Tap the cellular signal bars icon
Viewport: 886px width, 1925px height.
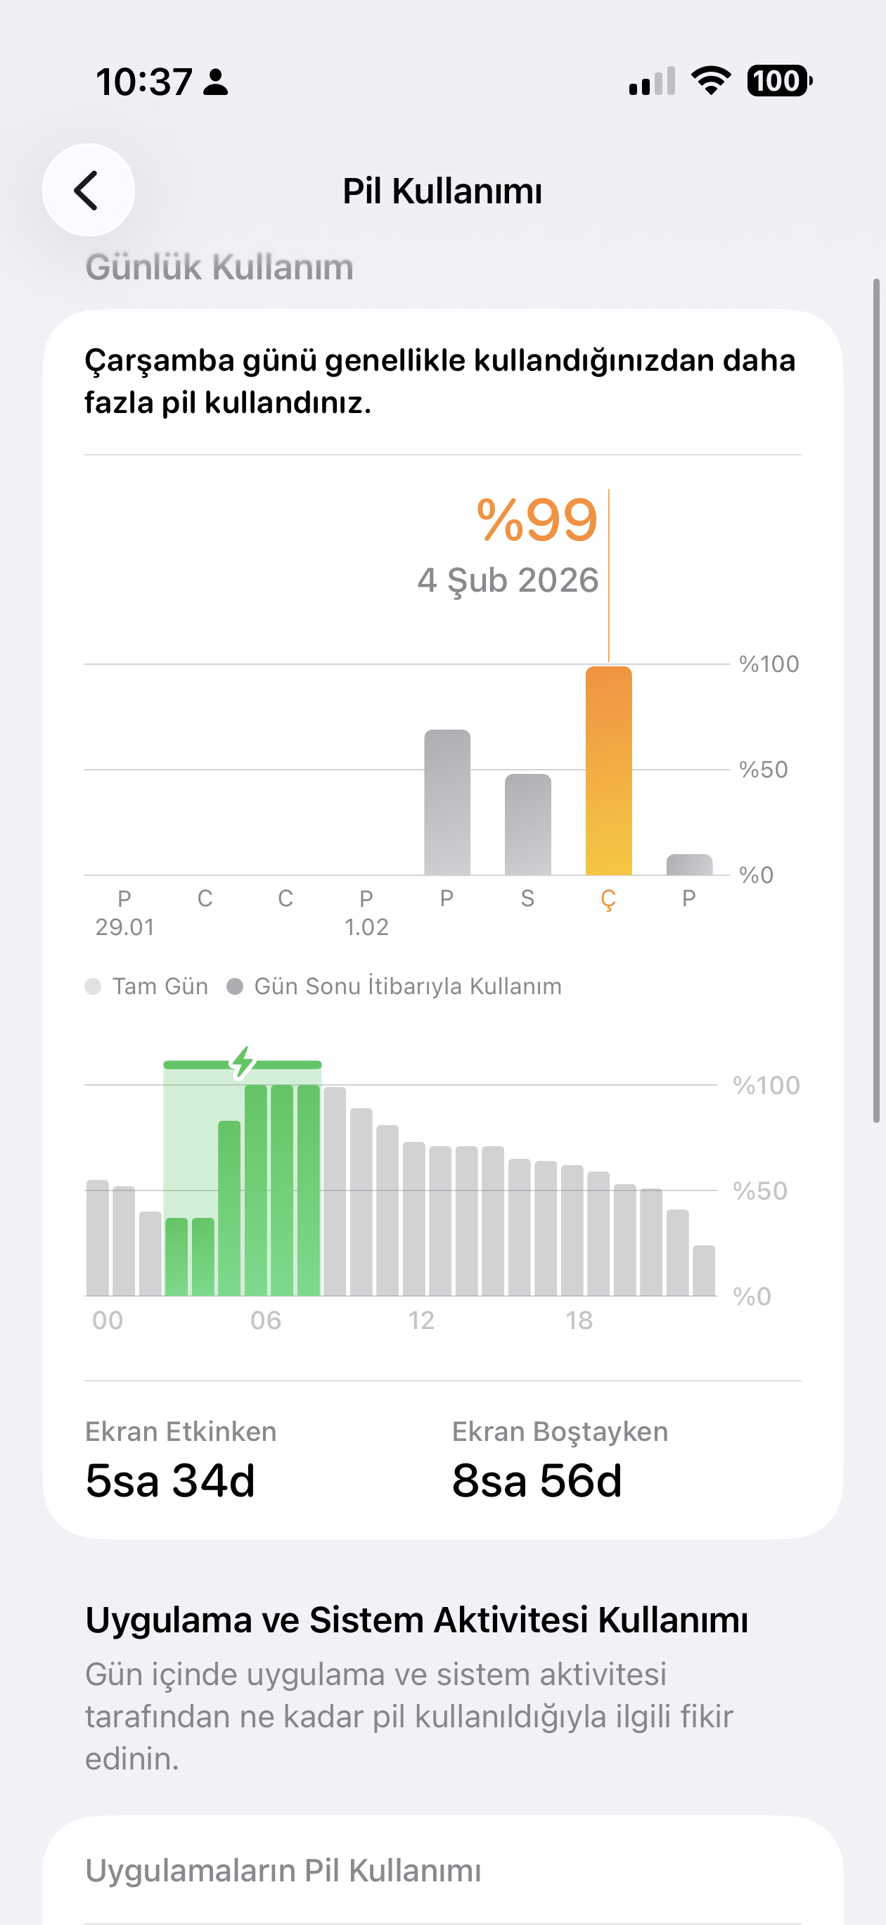[651, 82]
